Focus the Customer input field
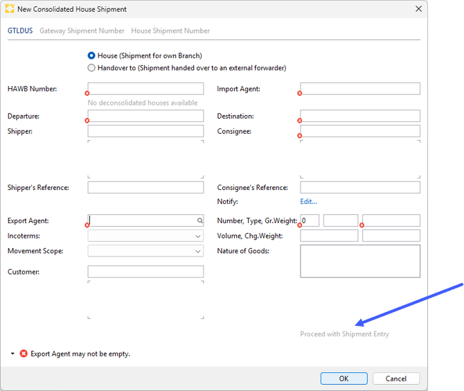The width and height of the screenshot is (464, 391). click(x=145, y=272)
